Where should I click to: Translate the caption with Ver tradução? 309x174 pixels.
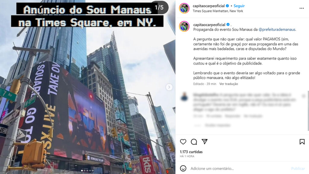[x=229, y=84]
